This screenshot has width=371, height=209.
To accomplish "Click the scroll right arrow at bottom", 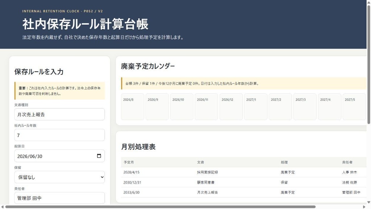I will [364, 207].
